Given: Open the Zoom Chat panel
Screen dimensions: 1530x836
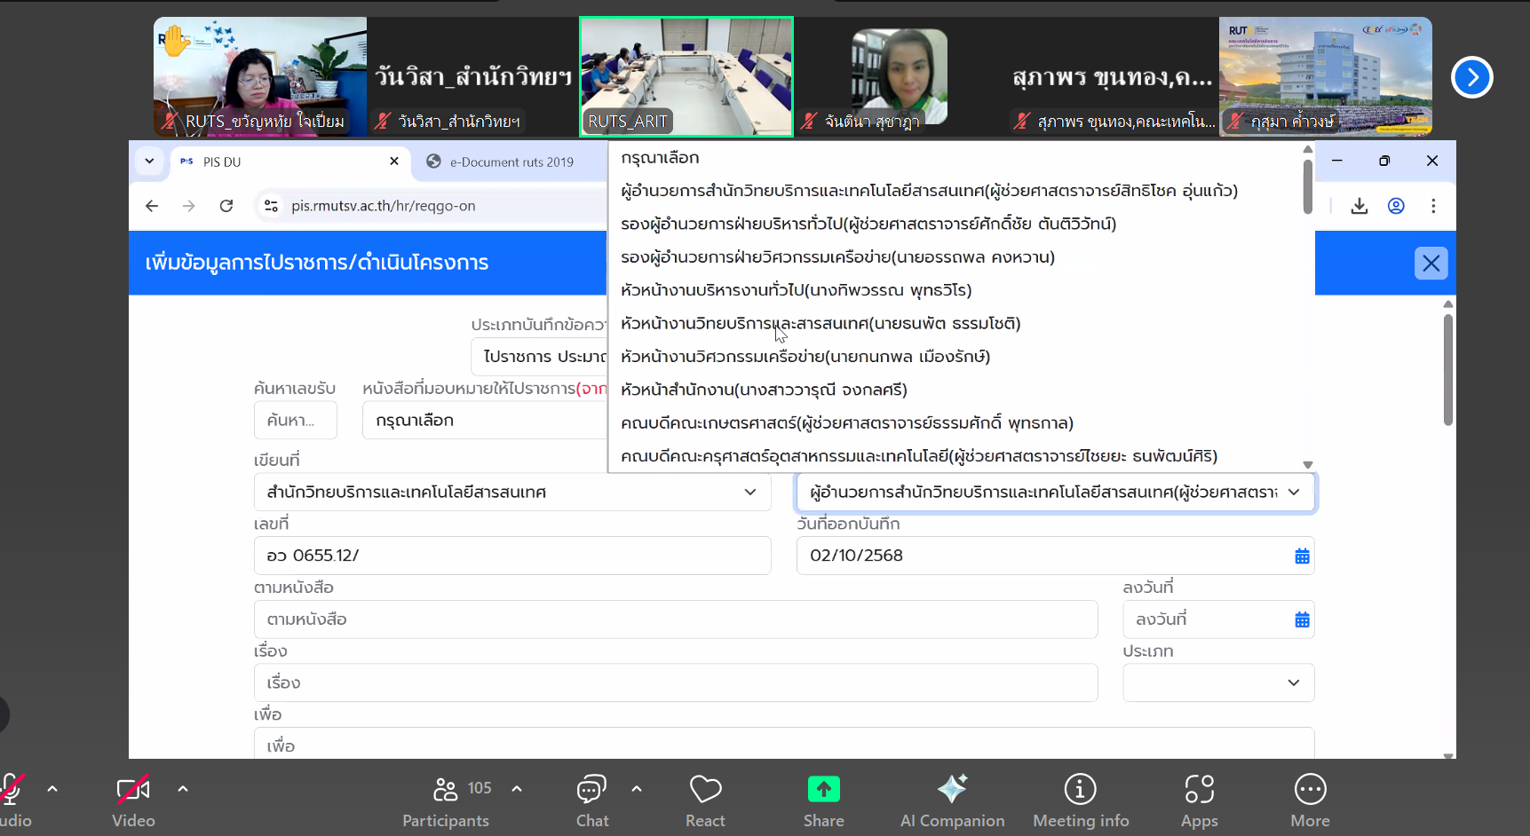Looking at the screenshot, I should coord(591,801).
